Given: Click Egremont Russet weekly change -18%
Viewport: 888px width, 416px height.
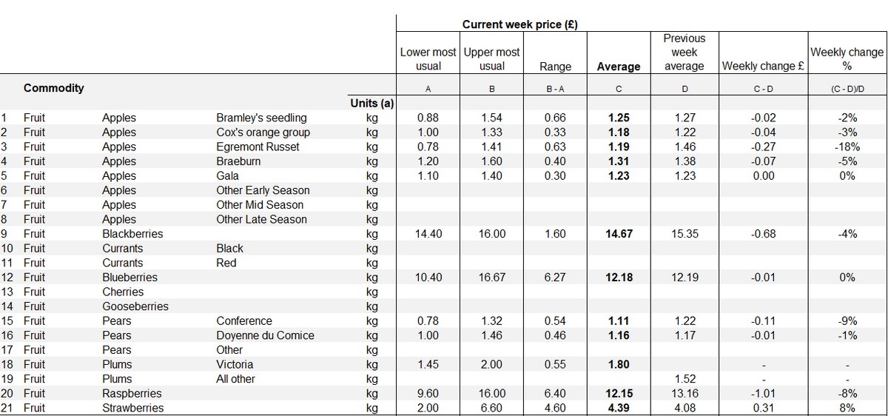Looking at the screenshot, I should tap(847, 147).
